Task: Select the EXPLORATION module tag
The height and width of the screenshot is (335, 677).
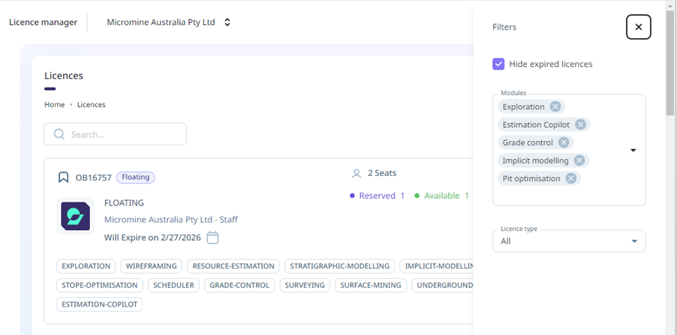Action: click(86, 267)
